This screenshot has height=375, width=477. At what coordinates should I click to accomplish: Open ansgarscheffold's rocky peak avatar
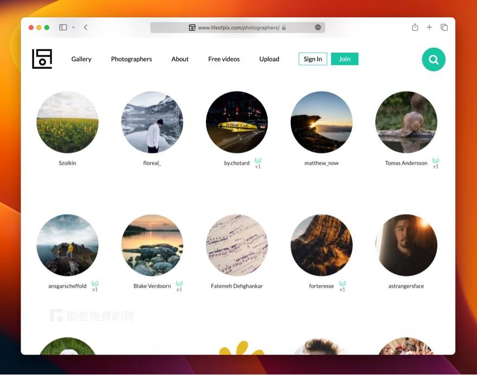point(68,245)
